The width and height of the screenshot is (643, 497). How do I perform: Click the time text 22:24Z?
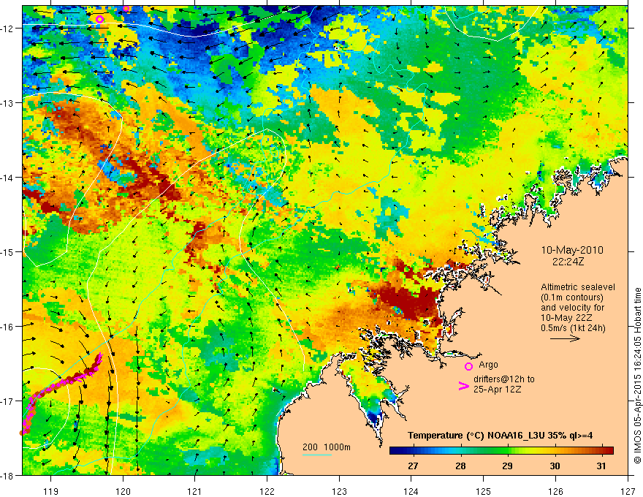pos(568,261)
